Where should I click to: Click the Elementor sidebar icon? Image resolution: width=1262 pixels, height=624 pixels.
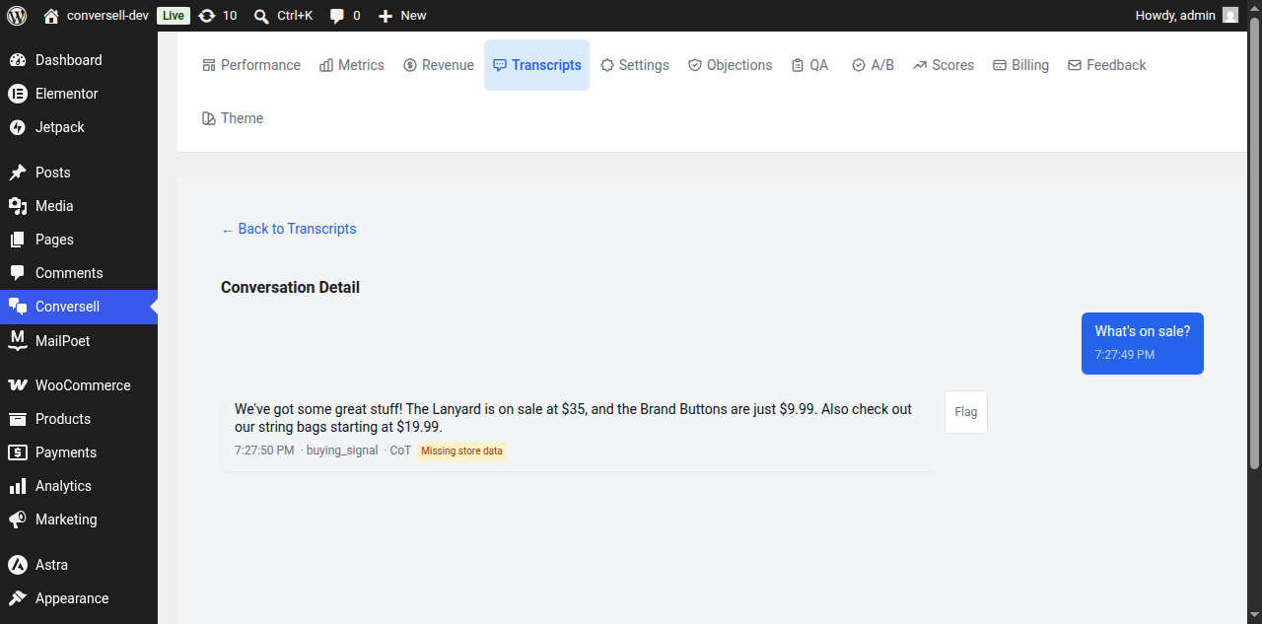pos(18,94)
